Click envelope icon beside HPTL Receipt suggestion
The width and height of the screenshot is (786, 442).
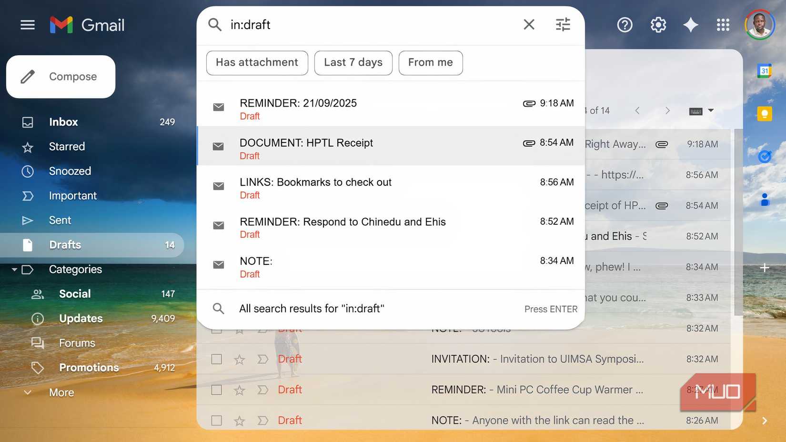click(218, 146)
